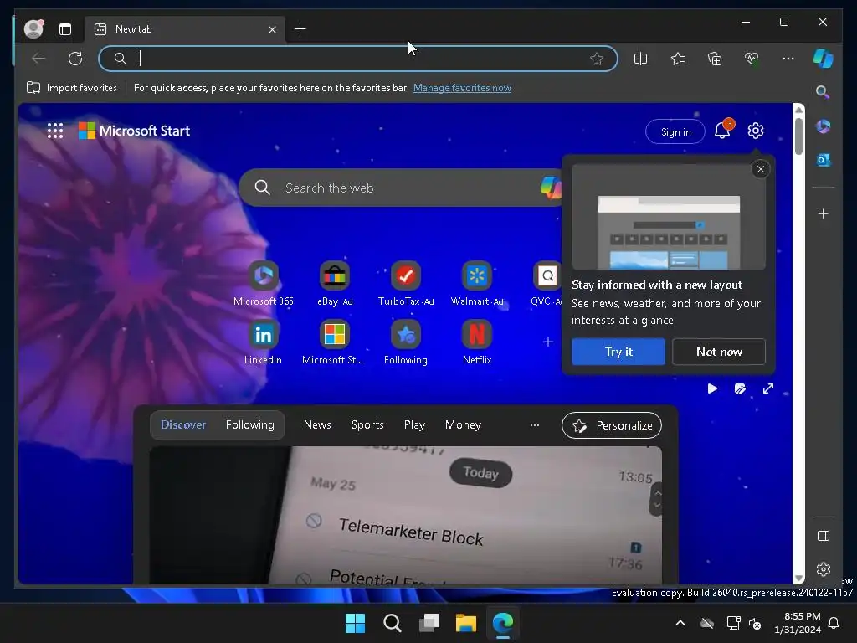Click the edit background icon
Image resolution: width=857 pixels, height=643 pixels.
[x=740, y=388]
